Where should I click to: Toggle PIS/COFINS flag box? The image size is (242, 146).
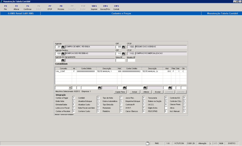click(166, 111)
